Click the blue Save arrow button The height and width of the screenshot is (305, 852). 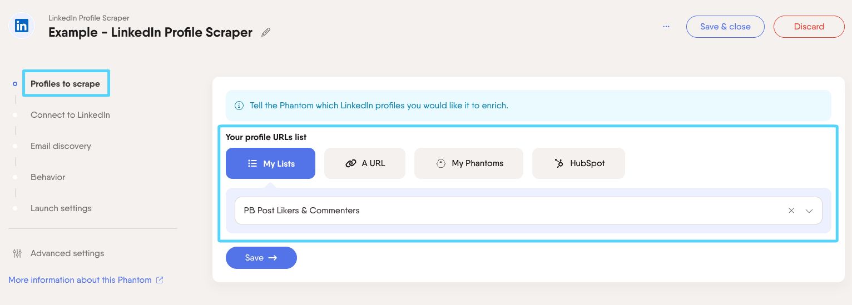click(x=261, y=258)
